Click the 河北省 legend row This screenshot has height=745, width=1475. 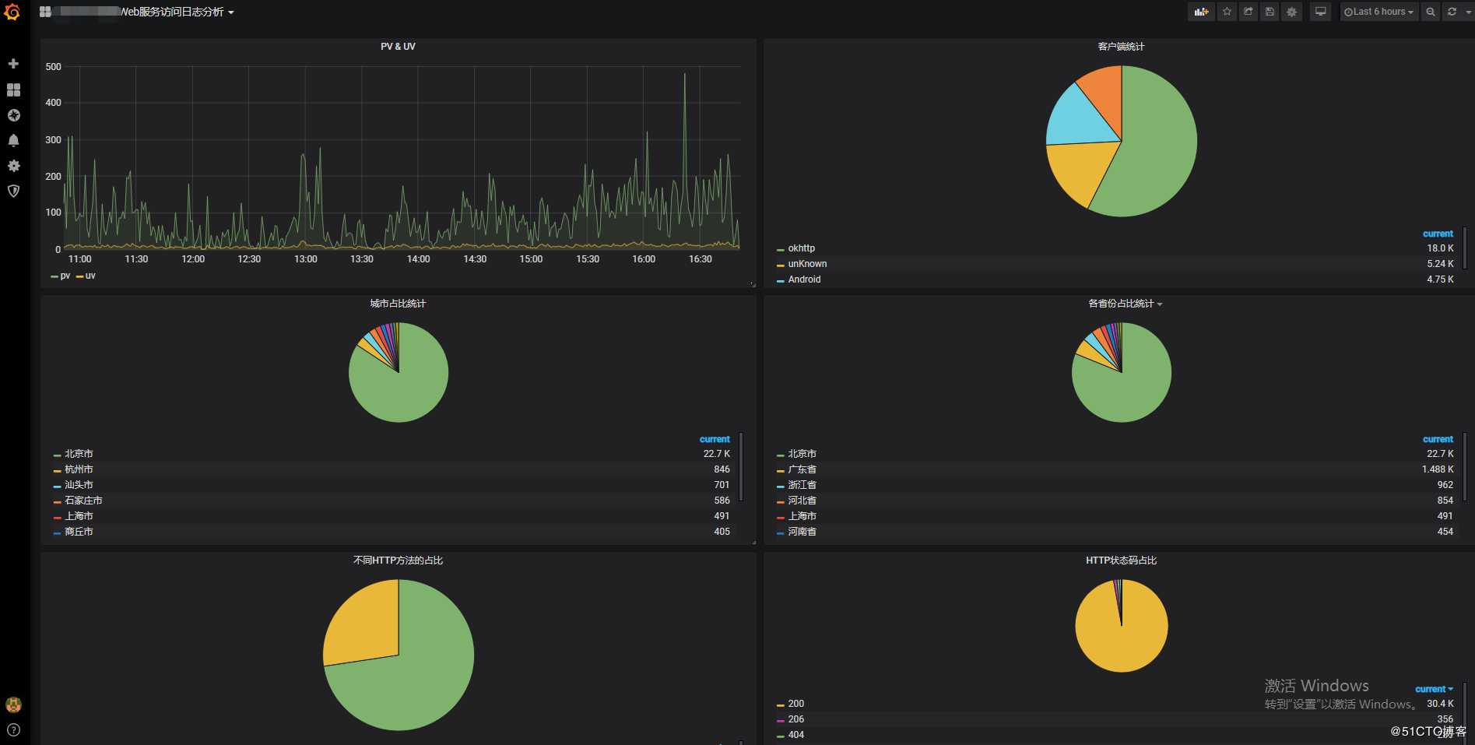click(1115, 501)
